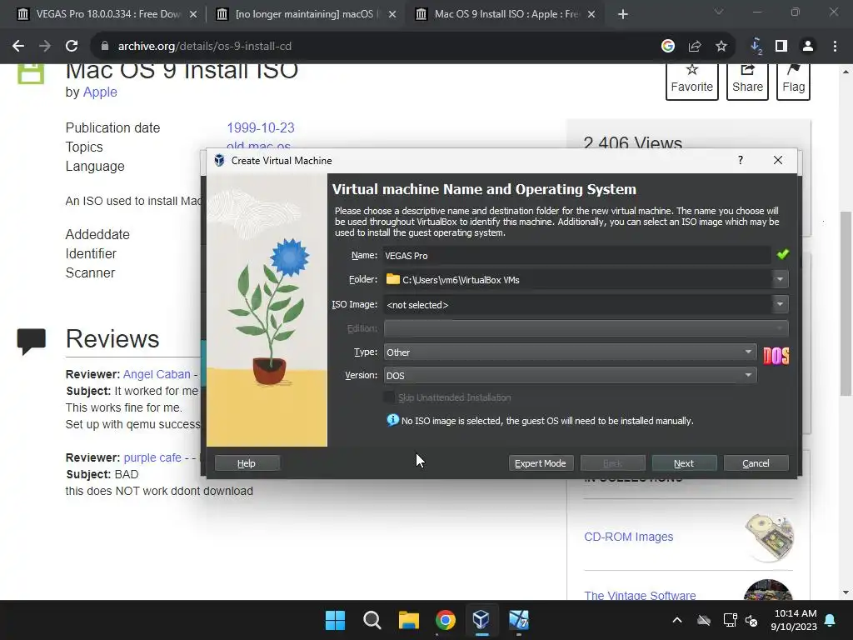This screenshot has width=853, height=640.
Task: Click the info icon beside No ISO message
Action: [x=392, y=420]
